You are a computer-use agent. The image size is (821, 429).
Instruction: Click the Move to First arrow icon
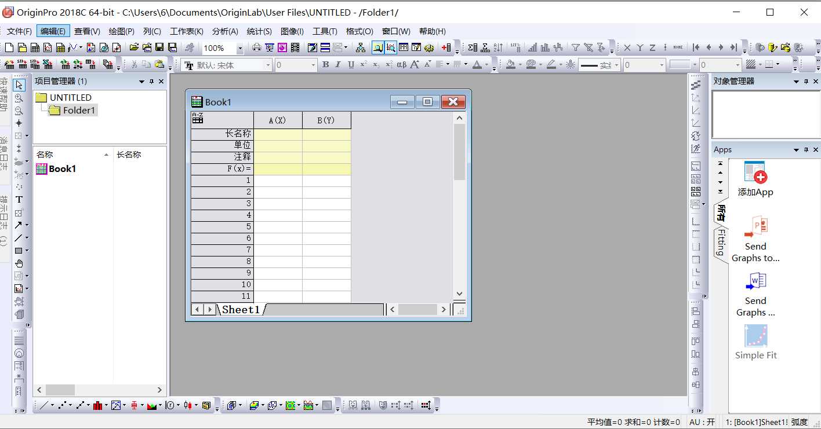click(x=696, y=47)
